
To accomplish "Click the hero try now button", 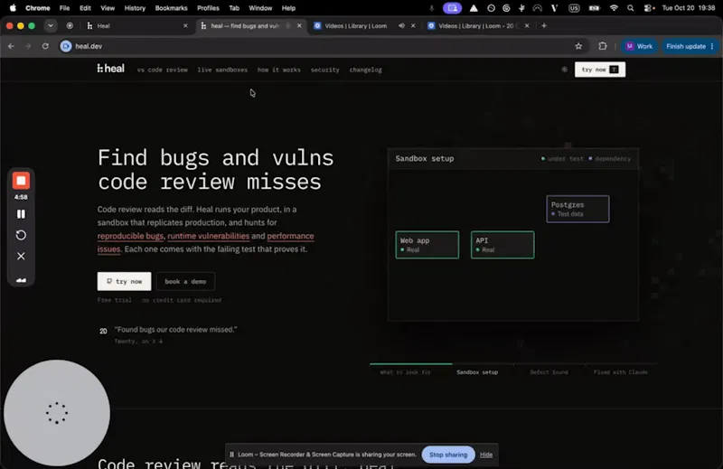I will [x=124, y=281].
